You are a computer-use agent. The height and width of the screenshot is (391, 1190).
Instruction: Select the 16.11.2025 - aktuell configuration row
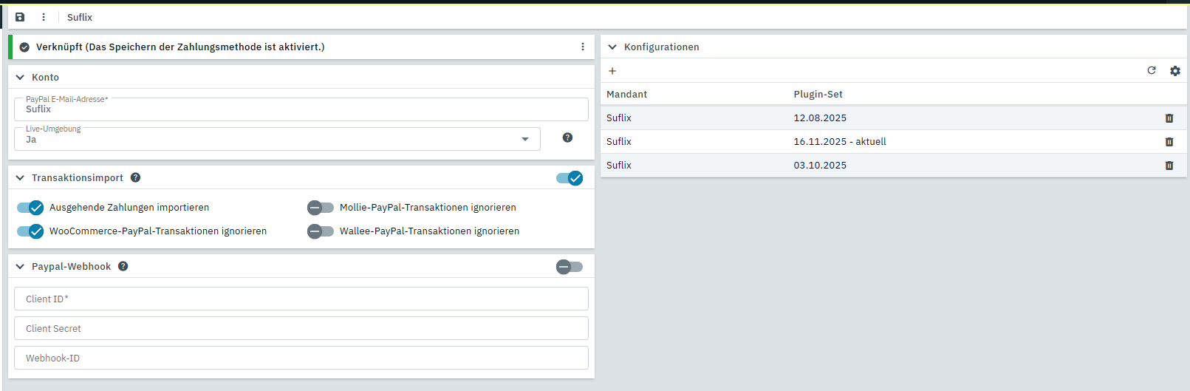[840, 142]
